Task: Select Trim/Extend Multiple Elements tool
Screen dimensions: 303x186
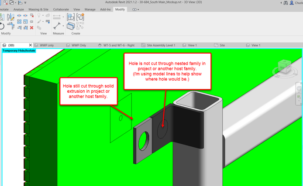Action: pos(25,28)
